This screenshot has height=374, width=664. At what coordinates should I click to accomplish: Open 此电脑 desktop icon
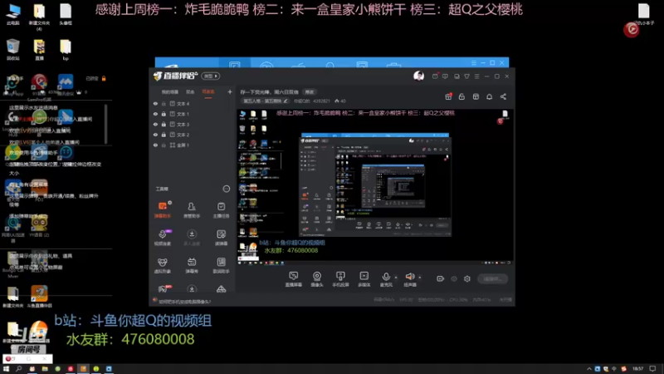[13, 14]
